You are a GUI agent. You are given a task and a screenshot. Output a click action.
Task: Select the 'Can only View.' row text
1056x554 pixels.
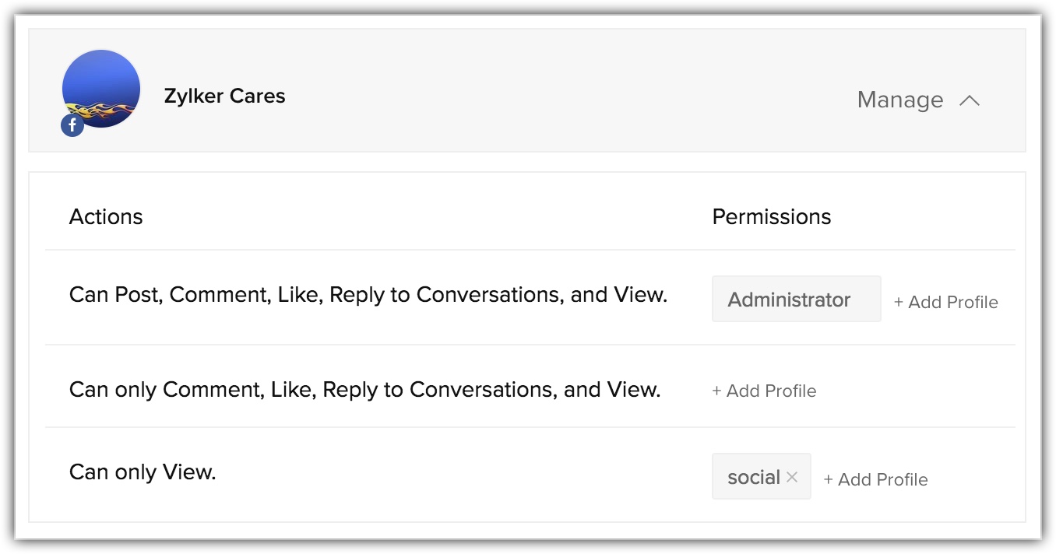(143, 472)
